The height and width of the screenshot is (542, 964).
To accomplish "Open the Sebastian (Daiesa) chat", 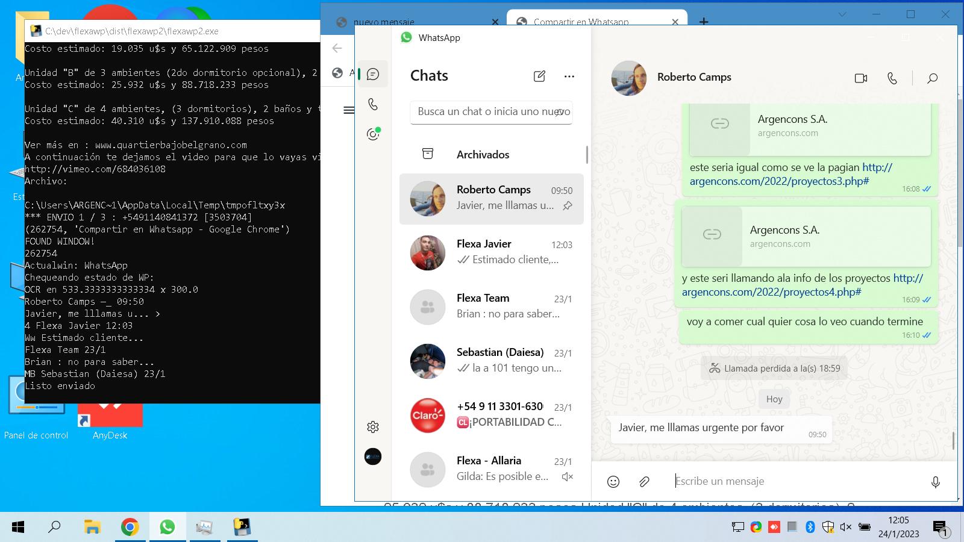I will point(492,361).
